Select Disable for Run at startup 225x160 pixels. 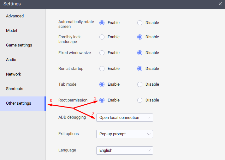pos(140,69)
